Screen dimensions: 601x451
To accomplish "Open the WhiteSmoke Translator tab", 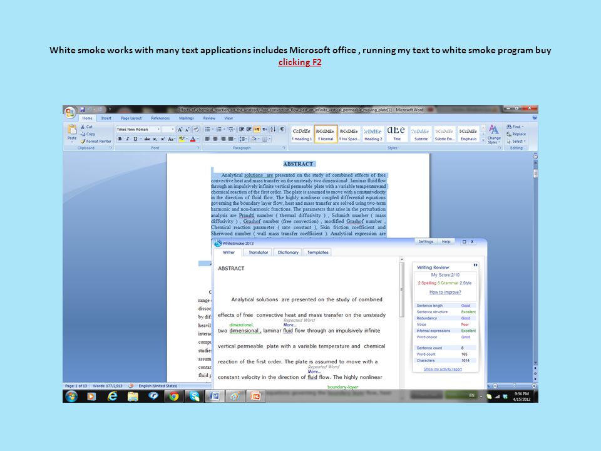I will pos(259,252).
